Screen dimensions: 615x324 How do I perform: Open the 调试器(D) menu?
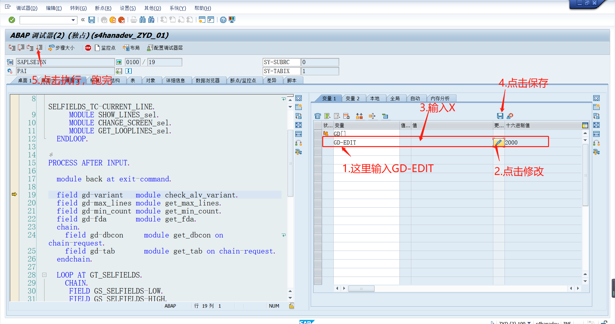click(27, 8)
